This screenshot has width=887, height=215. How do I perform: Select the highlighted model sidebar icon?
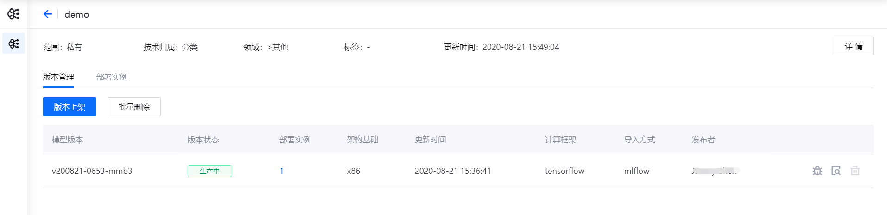coord(13,43)
